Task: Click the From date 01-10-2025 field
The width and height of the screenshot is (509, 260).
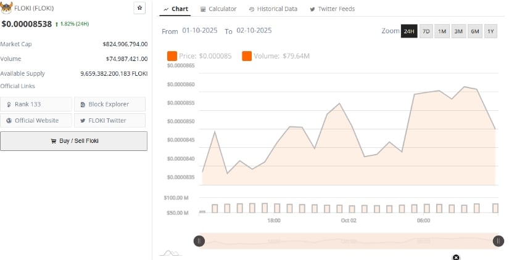Action: coord(201,31)
